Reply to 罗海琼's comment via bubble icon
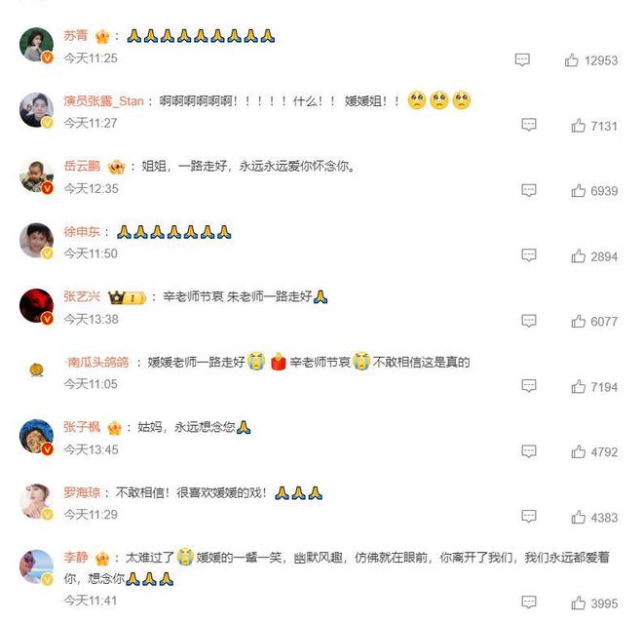Viewport: 643px width, 621px height. tap(529, 517)
